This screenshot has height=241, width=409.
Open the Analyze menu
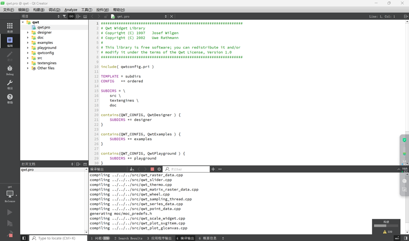70,9
